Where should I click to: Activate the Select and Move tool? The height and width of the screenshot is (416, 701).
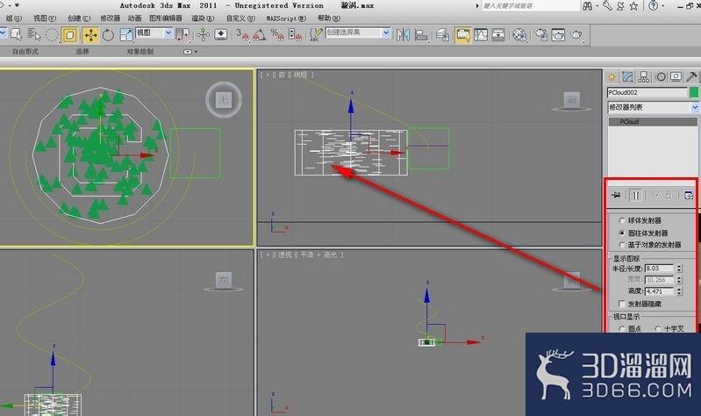click(x=90, y=34)
